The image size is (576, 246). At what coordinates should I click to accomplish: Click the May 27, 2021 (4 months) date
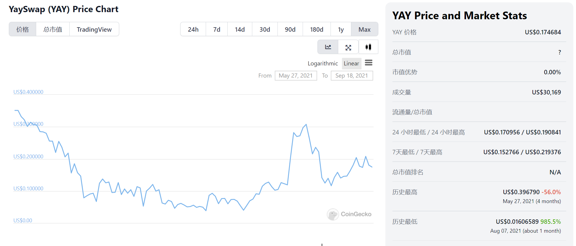[532, 201]
